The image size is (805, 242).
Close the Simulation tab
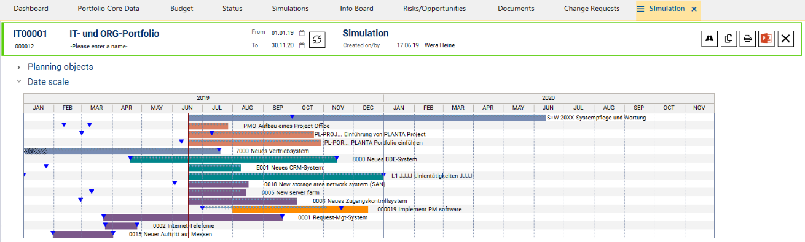[x=694, y=9]
